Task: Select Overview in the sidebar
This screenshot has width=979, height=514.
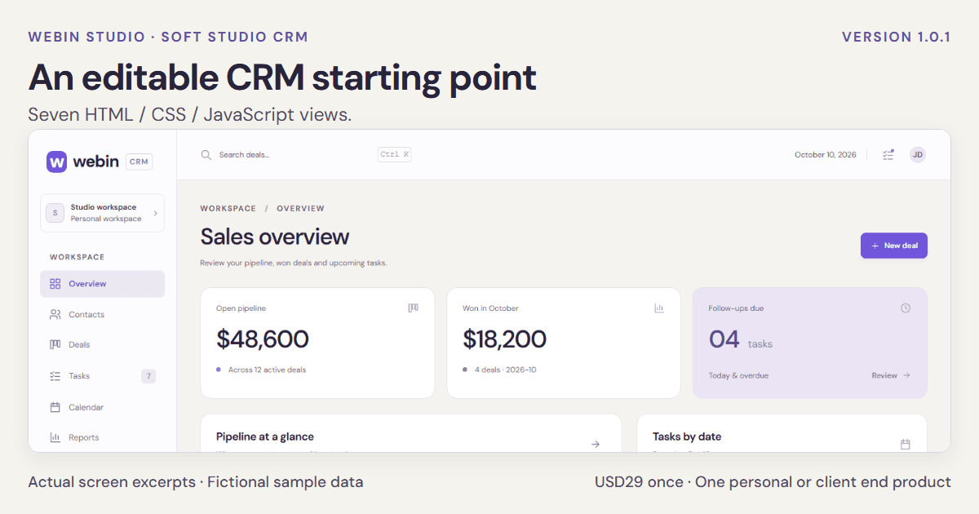Action: pyautogui.click(x=102, y=284)
